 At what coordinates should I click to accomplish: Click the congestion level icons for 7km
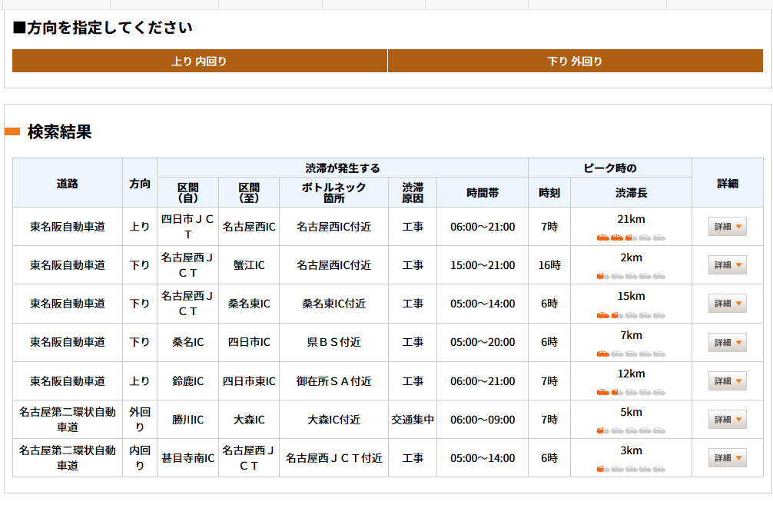pos(631,354)
